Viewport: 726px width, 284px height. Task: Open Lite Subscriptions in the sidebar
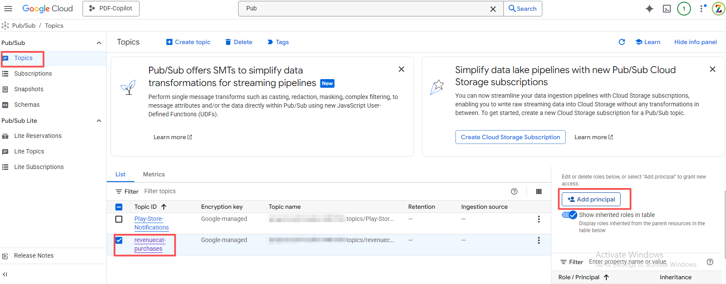39,167
